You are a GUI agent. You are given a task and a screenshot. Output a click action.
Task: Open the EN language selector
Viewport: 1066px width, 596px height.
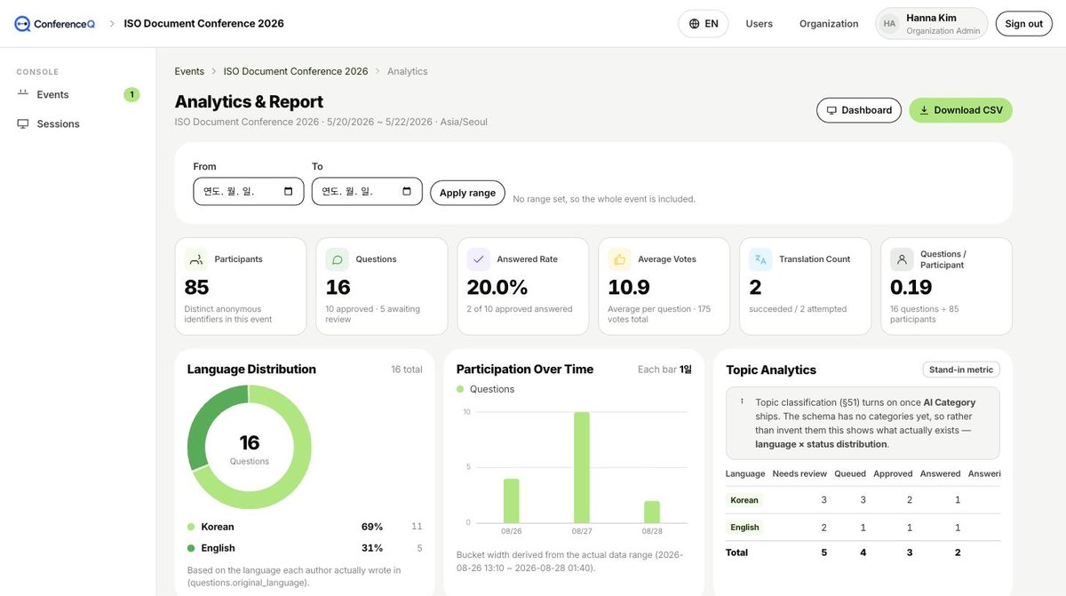point(704,24)
